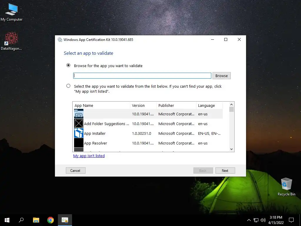
Task: Launch Google Chrome from taskbar
Action: point(51,220)
